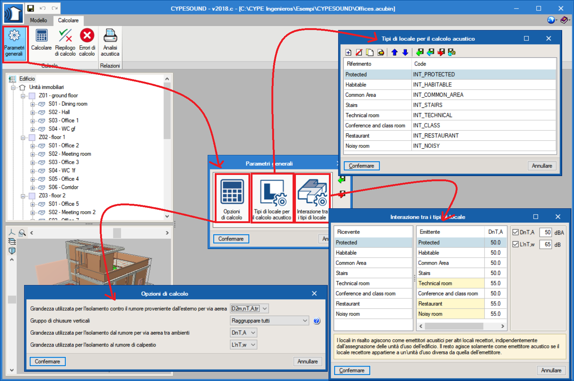Select Restaurant row in Emittente list
This screenshot has width=574, height=381.
coord(462,304)
